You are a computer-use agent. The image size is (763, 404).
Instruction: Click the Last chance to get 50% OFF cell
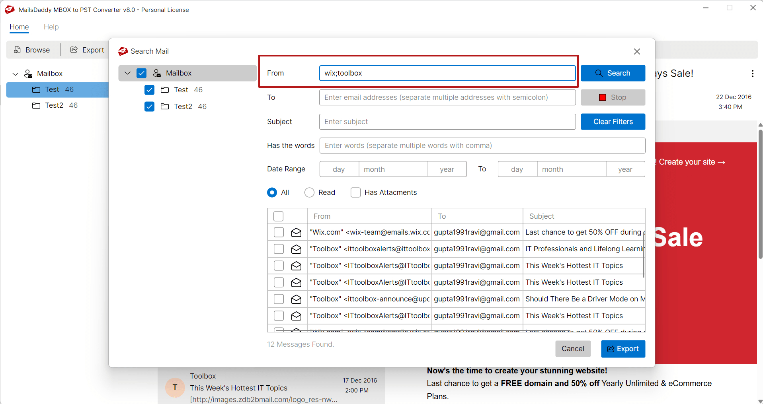point(584,232)
